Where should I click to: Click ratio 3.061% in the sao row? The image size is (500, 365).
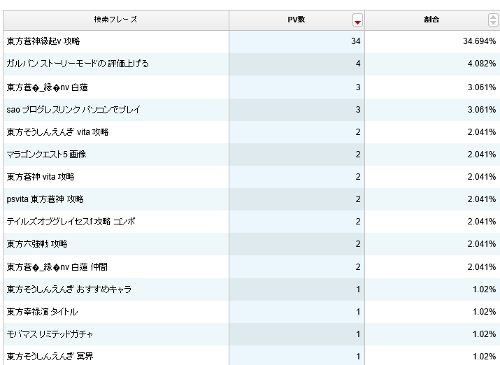tap(432, 110)
